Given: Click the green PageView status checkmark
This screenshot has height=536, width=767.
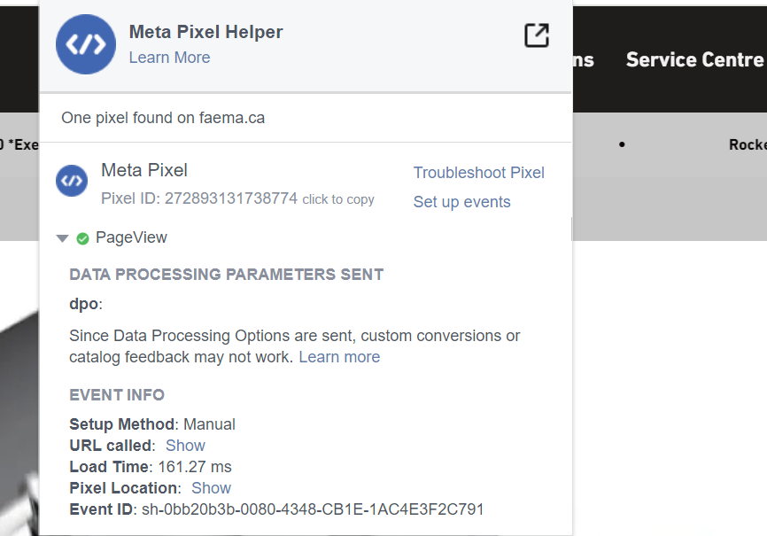Looking at the screenshot, I should tap(82, 238).
